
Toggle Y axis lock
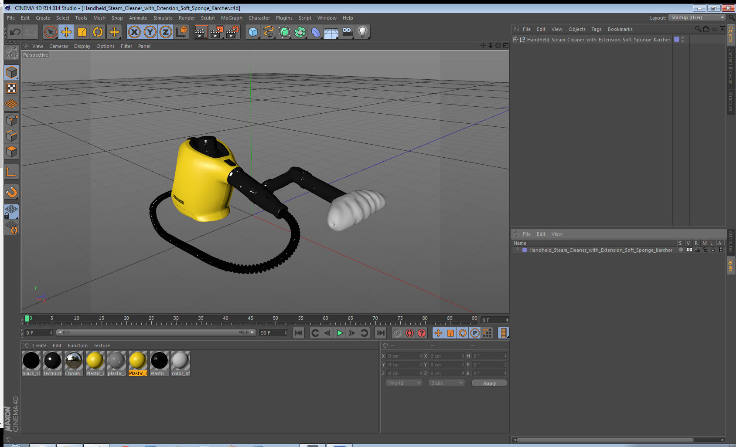[x=150, y=32]
